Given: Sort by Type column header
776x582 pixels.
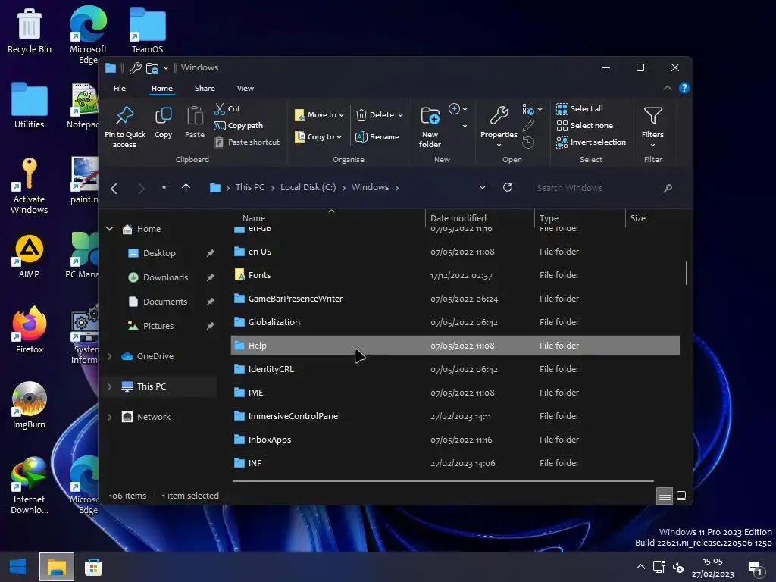Looking at the screenshot, I should pos(580,218).
